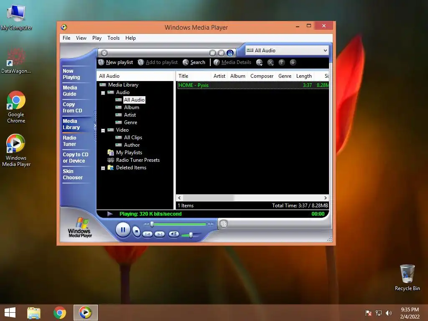Skip to next track
This screenshot has height=321, width=428.
[160, 234]
